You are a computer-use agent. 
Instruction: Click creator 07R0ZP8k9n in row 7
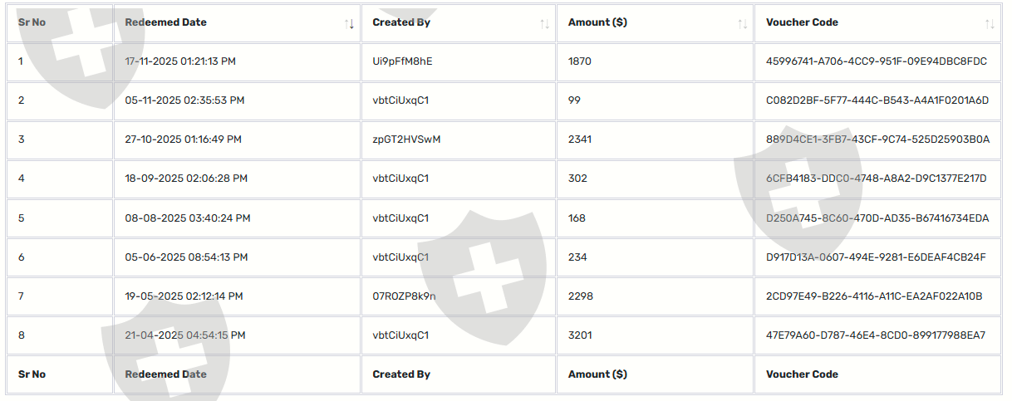click(405, 296)
